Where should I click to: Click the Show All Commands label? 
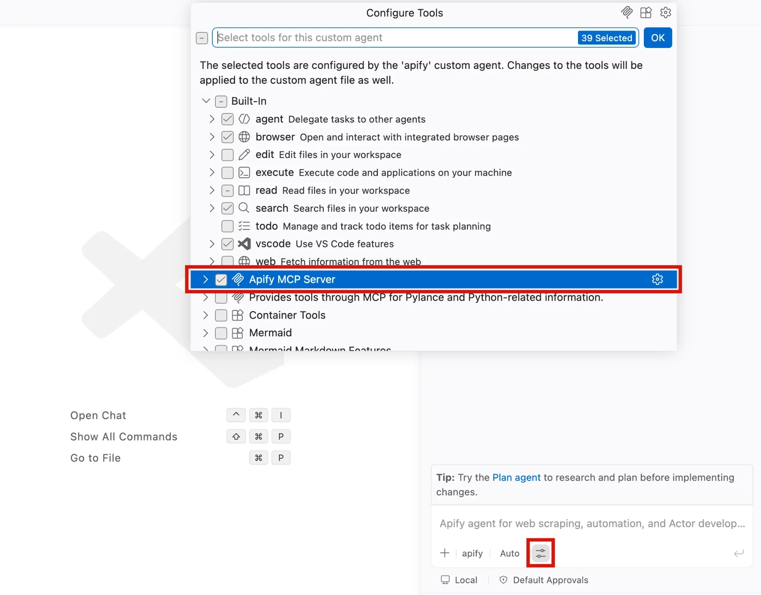pos(124,437)
